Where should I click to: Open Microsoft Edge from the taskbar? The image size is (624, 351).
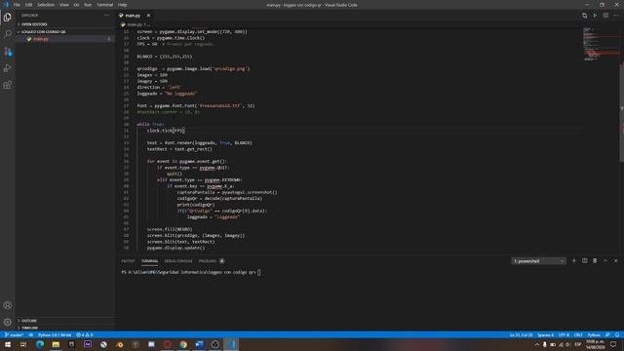pos(40,344)
